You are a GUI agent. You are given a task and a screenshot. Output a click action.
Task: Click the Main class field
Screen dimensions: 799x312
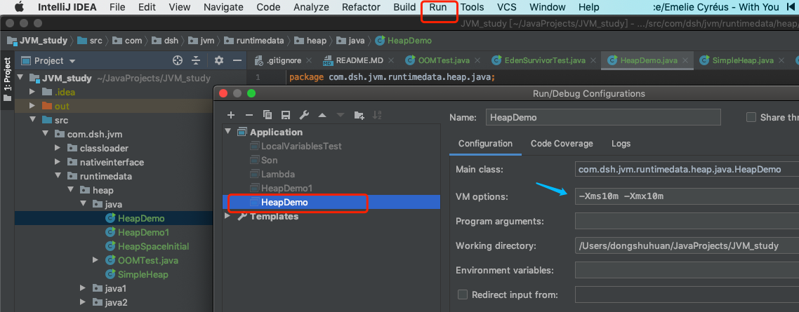(687, 170)
